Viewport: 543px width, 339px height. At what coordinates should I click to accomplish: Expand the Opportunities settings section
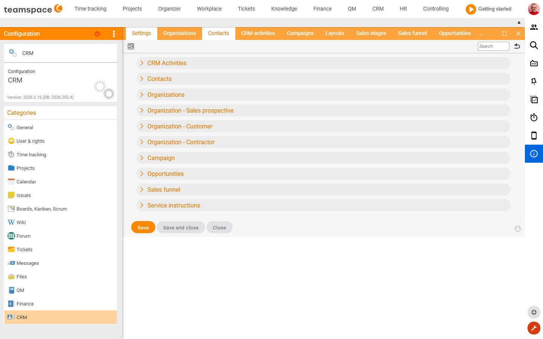[323, 174]
